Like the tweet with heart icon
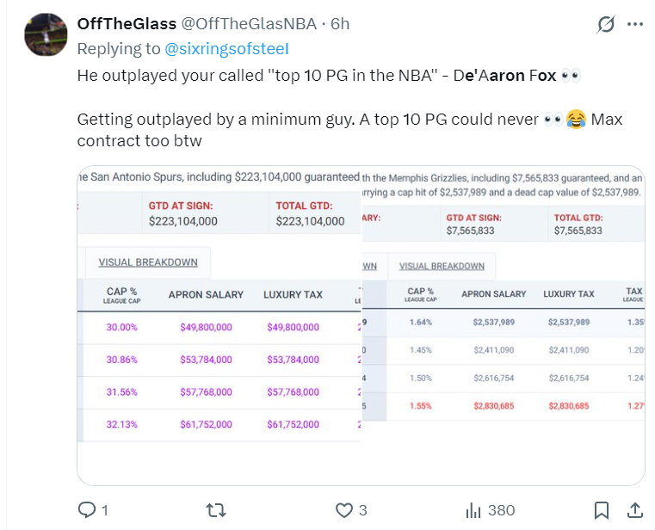655x530 pixels. point(344,510)
